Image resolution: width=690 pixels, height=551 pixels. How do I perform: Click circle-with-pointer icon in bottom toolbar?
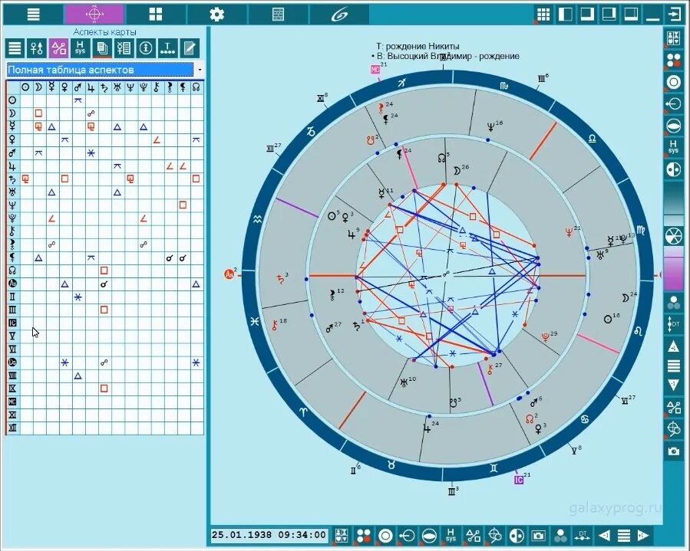pos(407,536)
